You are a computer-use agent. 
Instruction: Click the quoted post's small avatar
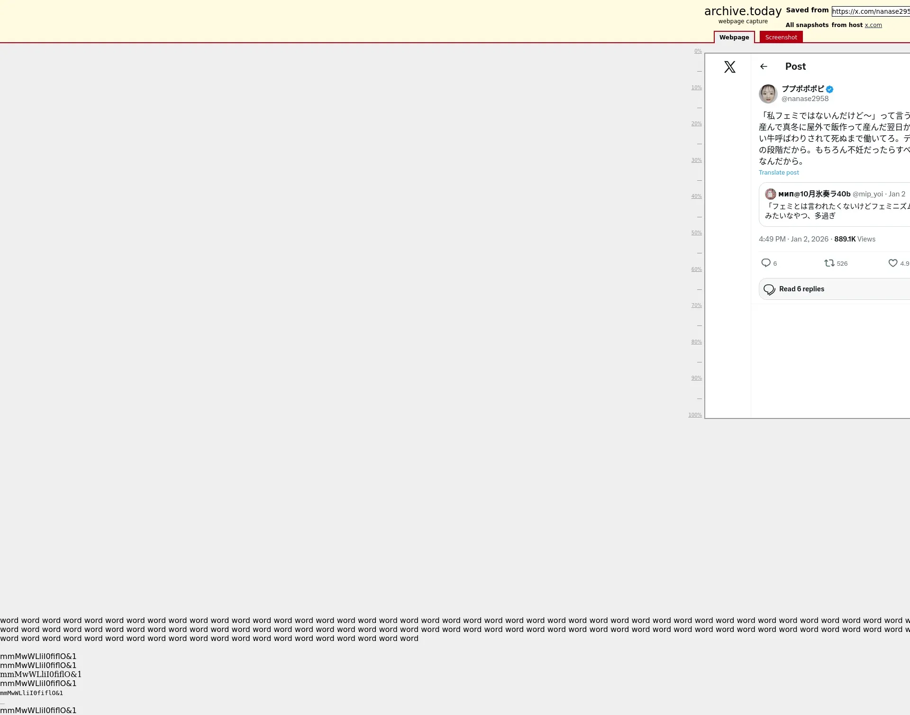pyautogui.click(x=770, y=194)
